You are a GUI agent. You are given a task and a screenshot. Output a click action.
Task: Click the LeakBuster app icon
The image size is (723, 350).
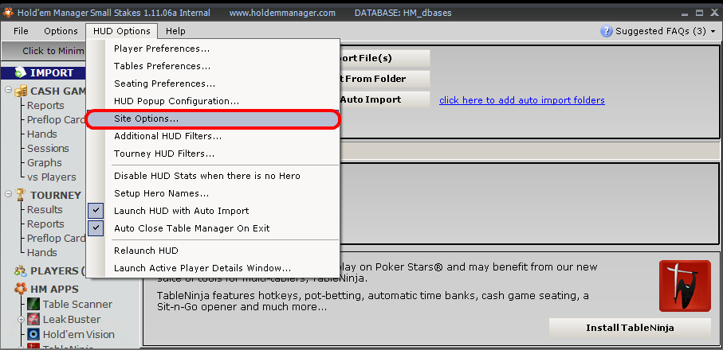33,319
